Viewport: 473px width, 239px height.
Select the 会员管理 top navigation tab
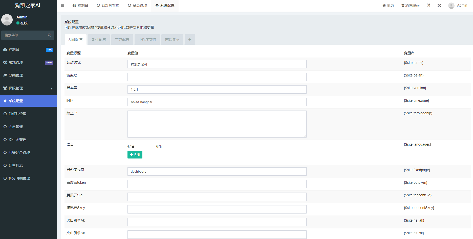pyautogui.click(x=137, y=5)
